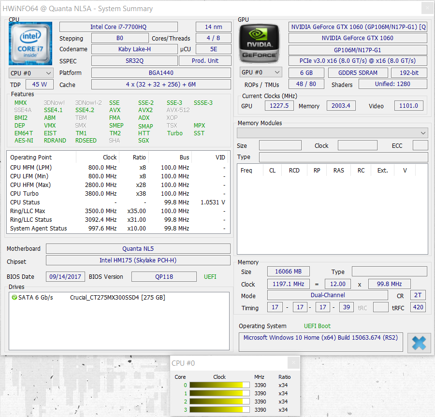The width and height of the screenshot is (435, 417).
Task: Click the SGX feature label
Action: (144, 141)
